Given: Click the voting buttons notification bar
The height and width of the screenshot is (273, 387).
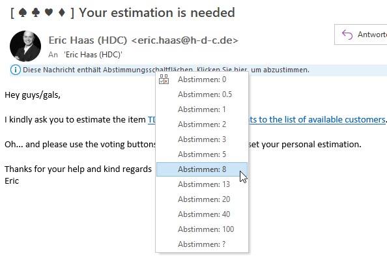Looking at the screenshot, I should pos(199,70).
